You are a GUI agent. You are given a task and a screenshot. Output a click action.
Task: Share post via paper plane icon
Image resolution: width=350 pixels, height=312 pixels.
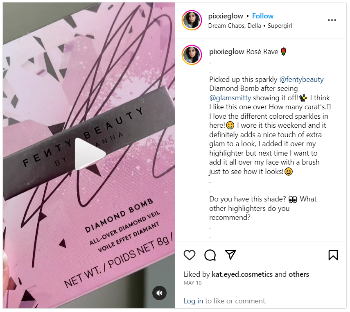point(230,255)
